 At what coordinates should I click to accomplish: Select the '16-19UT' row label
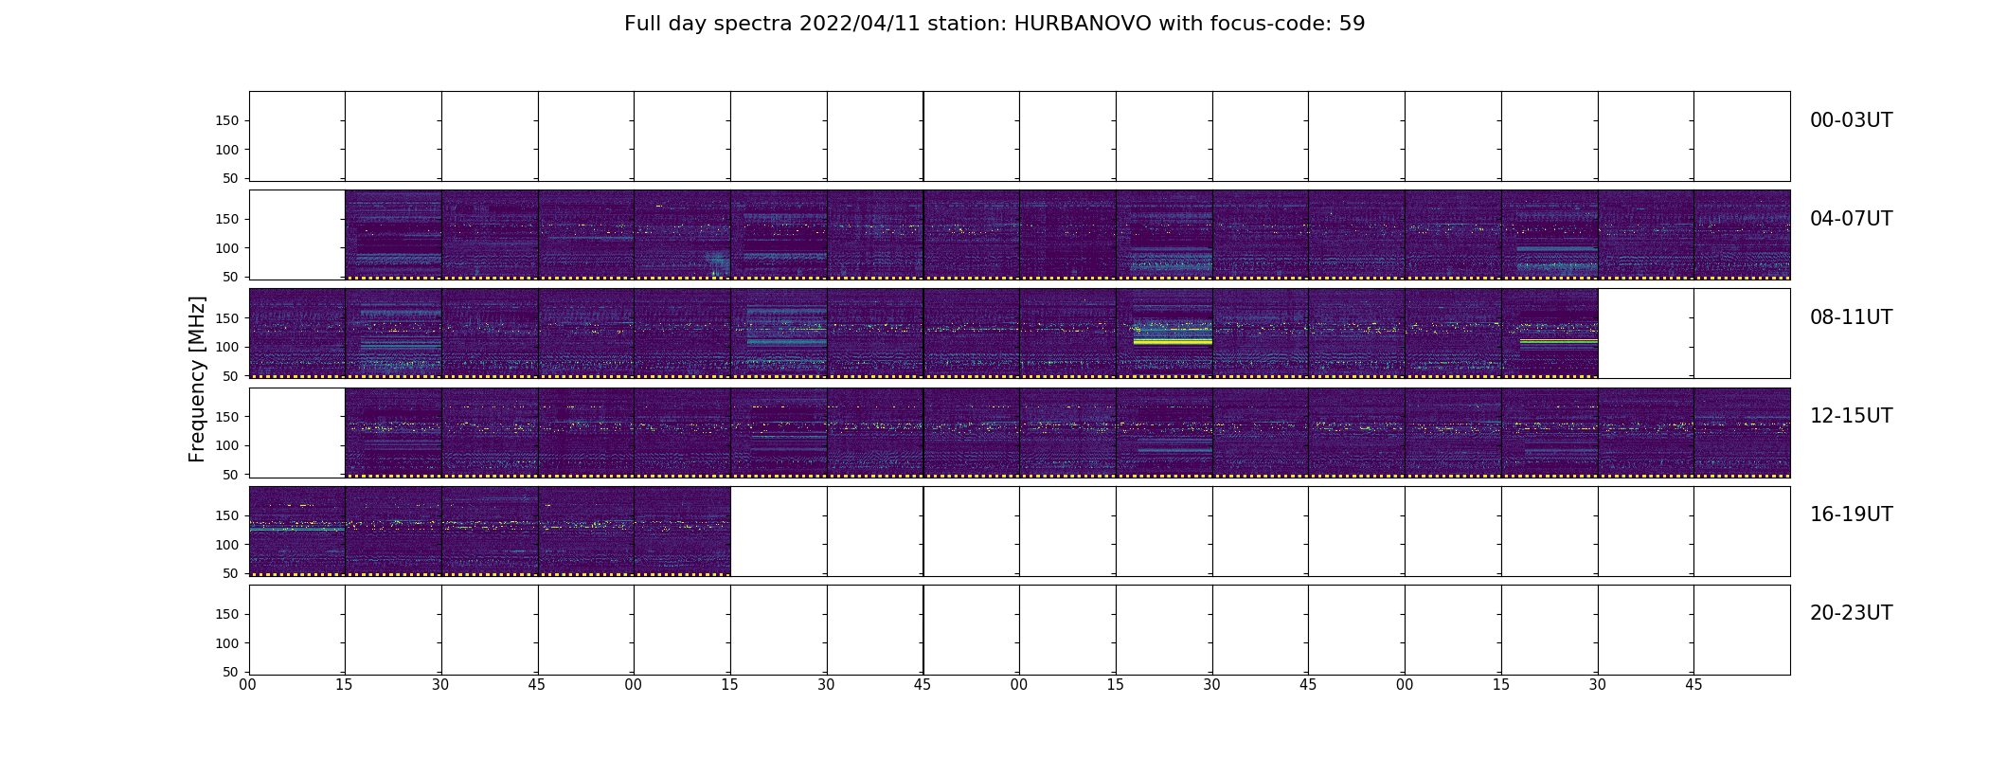(1851, 514)
